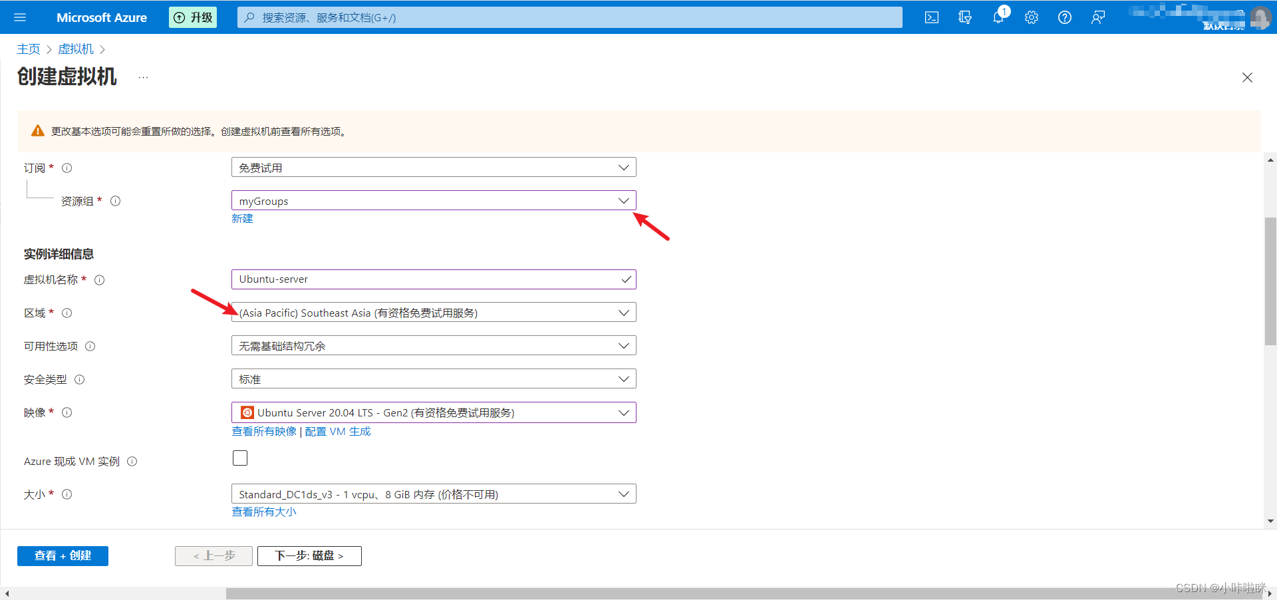Open the directories and subscriptions filter icon
The width and height of the screenshot is (1277, 600).
click(965, 17)
